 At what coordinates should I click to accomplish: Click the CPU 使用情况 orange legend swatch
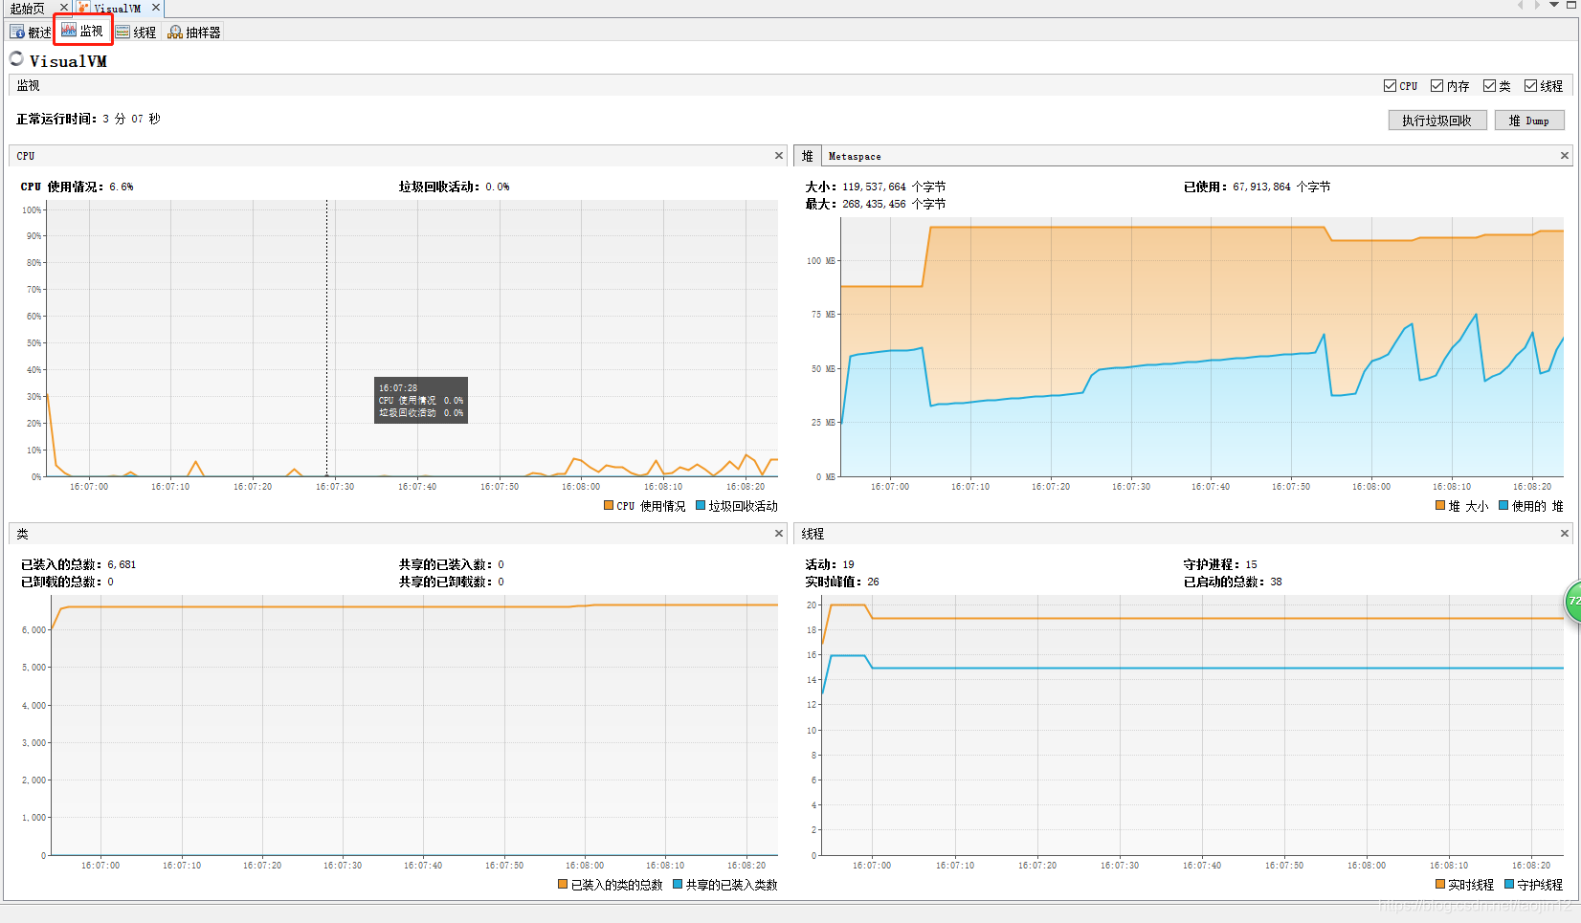pyautogui.click(x=609, y=505)
